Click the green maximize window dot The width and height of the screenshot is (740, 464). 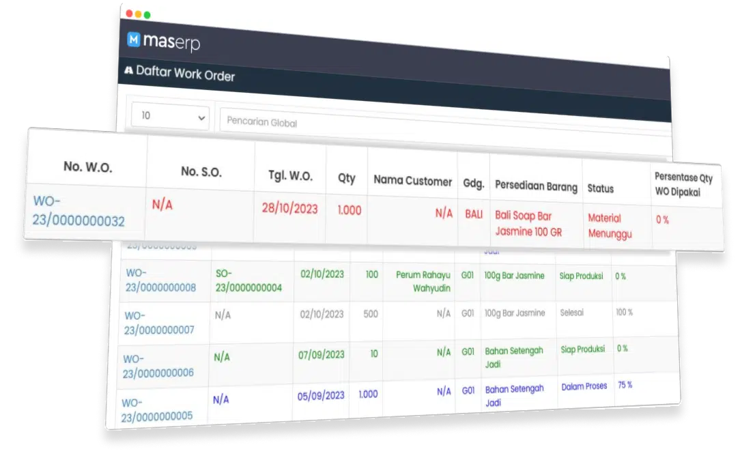coord(147,14)
